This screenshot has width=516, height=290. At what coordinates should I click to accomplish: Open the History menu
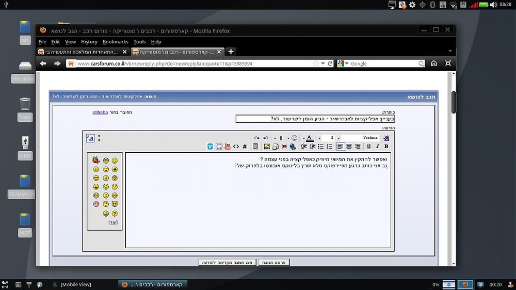click(x=89, y=42)
